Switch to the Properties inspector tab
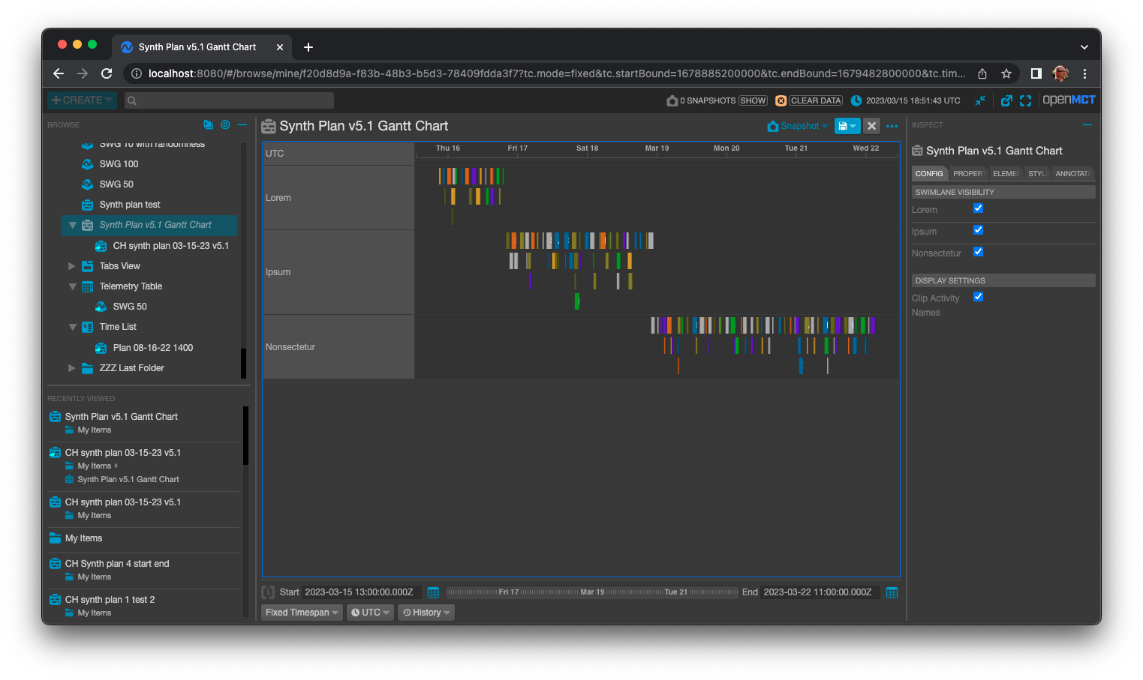The image size is (1143, 680). pos(968,173)
